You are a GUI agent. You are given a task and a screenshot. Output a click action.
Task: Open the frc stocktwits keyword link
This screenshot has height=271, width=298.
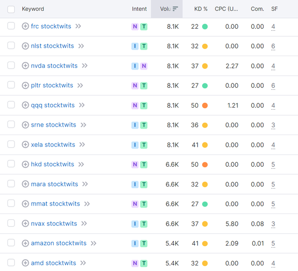click(51, 26)
